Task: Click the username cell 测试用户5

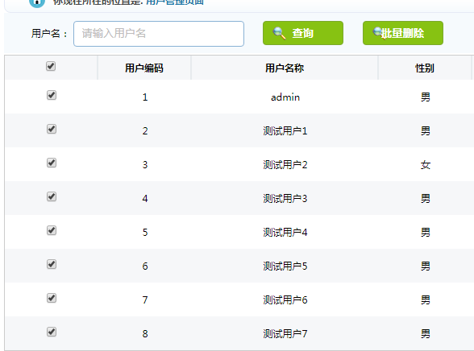Action: (285, 266)
